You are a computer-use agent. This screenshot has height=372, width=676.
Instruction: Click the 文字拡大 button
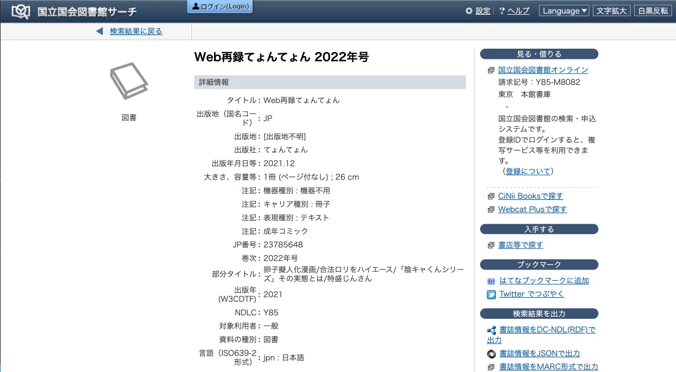(x=611, y=11)
